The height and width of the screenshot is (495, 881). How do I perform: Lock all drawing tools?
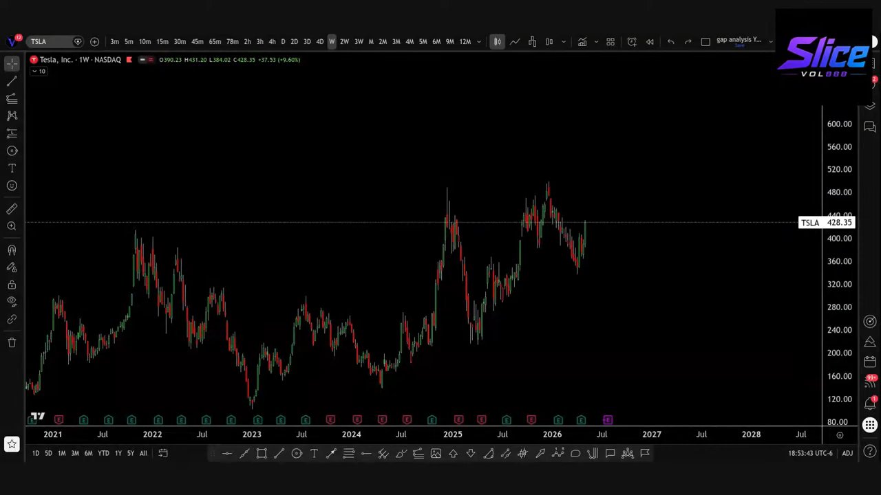pos(12,285)
